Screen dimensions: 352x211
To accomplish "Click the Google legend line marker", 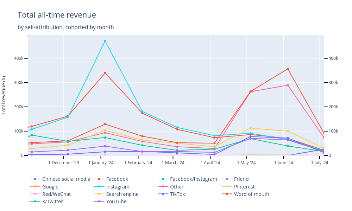I will [x=35, y=187].
